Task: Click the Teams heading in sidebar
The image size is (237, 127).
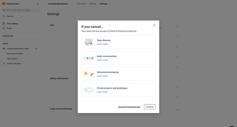Action: click(x=5, y=44)
